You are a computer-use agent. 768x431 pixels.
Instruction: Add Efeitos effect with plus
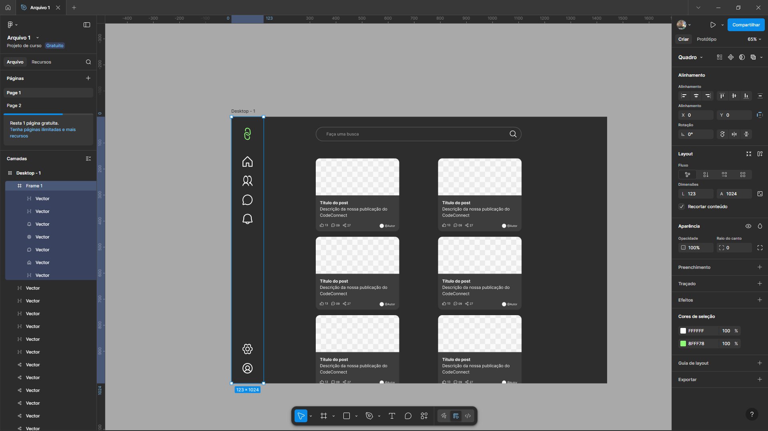[x=760, y=300]
